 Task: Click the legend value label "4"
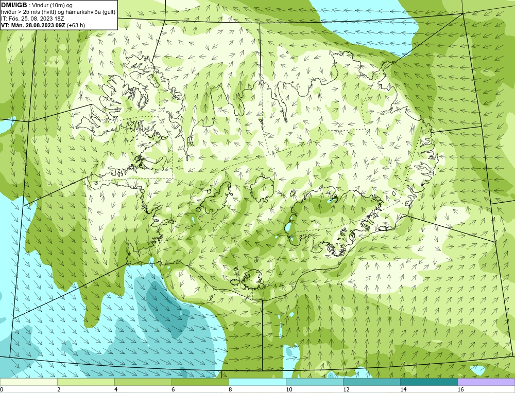(x=116, y=389)
